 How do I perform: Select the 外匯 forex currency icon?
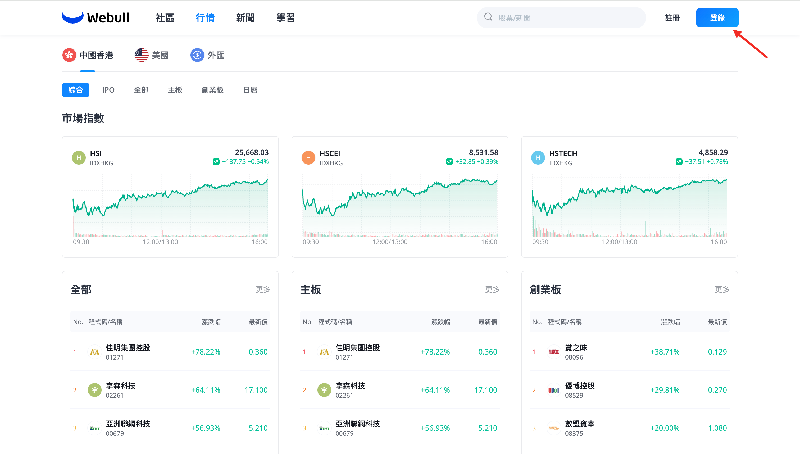pyautogui.click(x=197, y=55)
